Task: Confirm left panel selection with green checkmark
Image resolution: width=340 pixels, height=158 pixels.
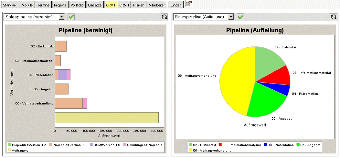Action: [71, 17]
